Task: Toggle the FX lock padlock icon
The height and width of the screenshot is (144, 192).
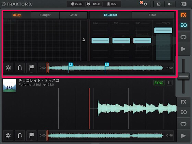Action: 84,40
